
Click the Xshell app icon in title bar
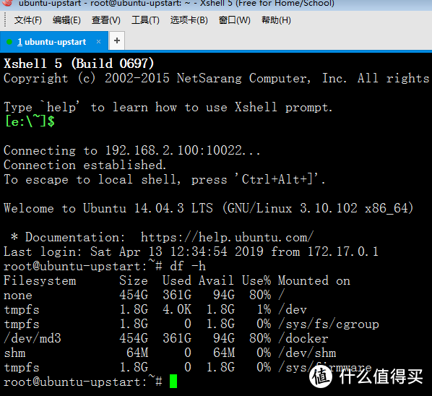tap(8, 3)
